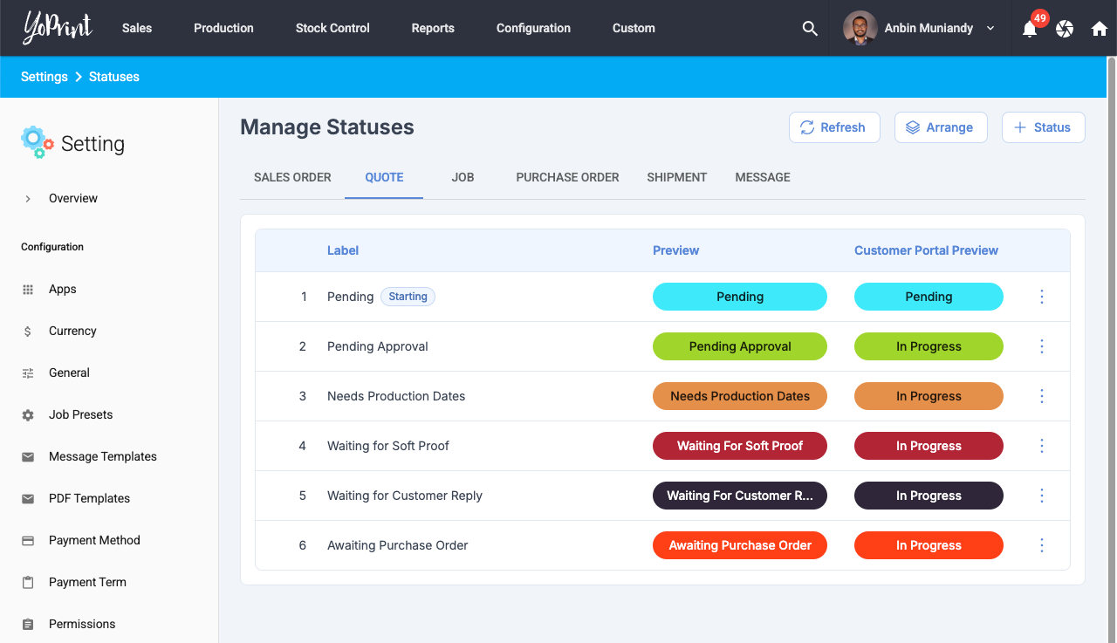Screen dimensions: 1117x643
Task: Click the Currency dollar icon
Action: (28, 331)
